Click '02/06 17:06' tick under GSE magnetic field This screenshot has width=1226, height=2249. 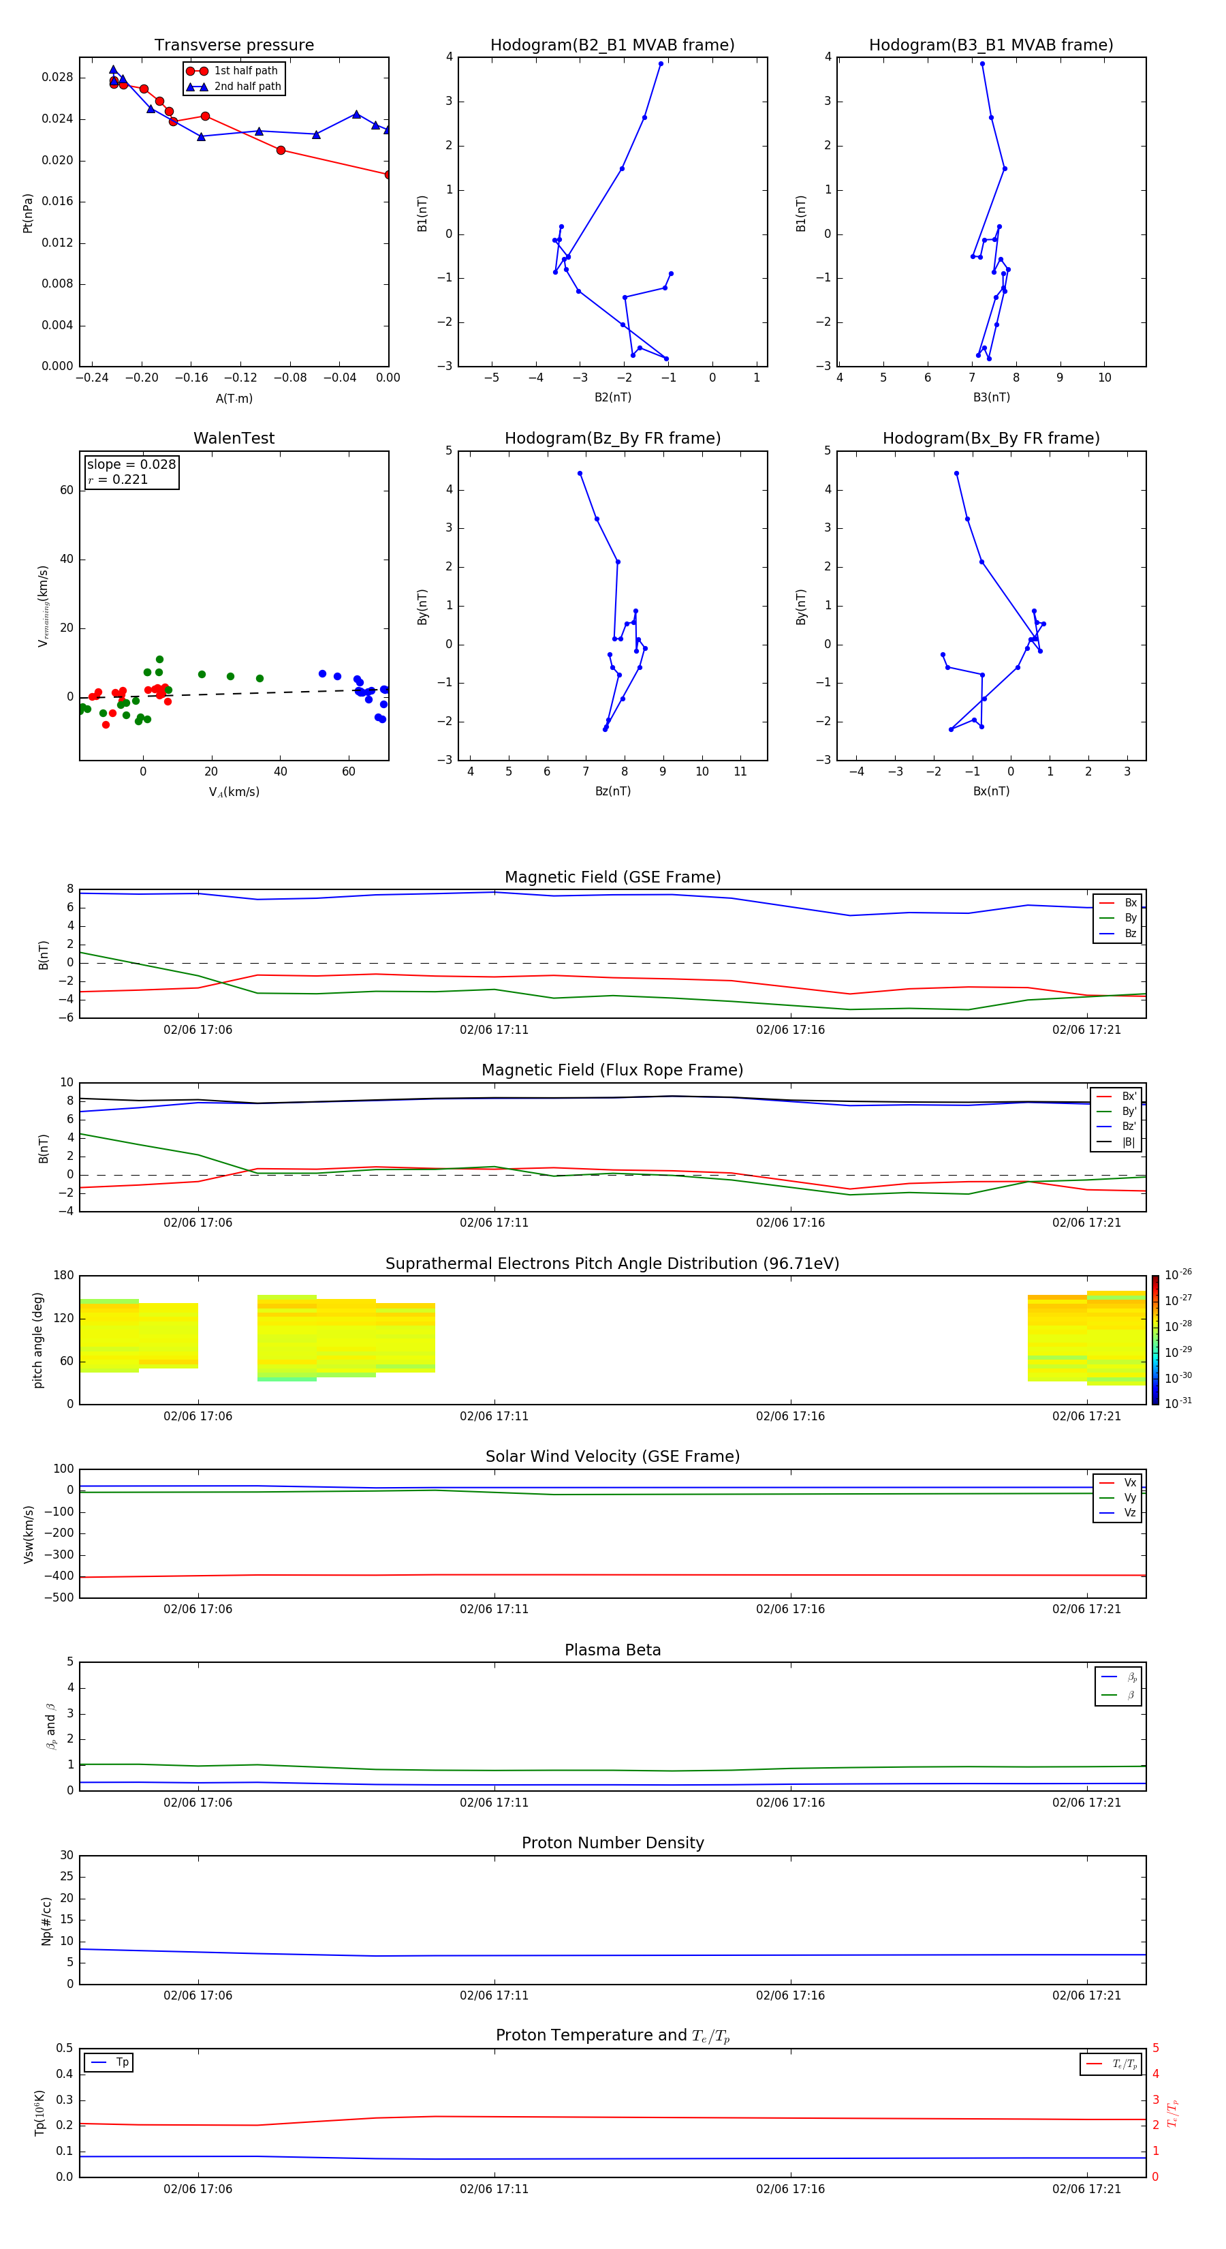(198, 1030)
